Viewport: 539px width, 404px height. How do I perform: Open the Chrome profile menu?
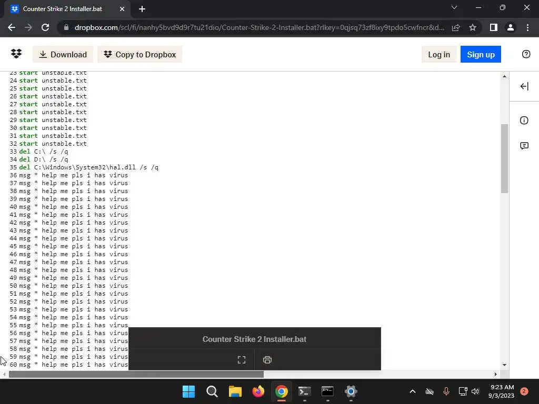tap(511, 27)
